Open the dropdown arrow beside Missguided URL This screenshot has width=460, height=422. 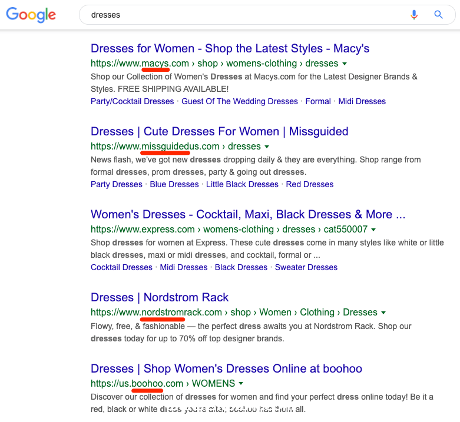[267, 147]
